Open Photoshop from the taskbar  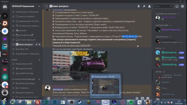click(x=55, y=102)
